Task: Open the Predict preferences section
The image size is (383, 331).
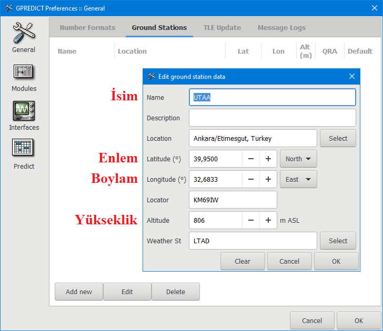Action: pos(24,154)
